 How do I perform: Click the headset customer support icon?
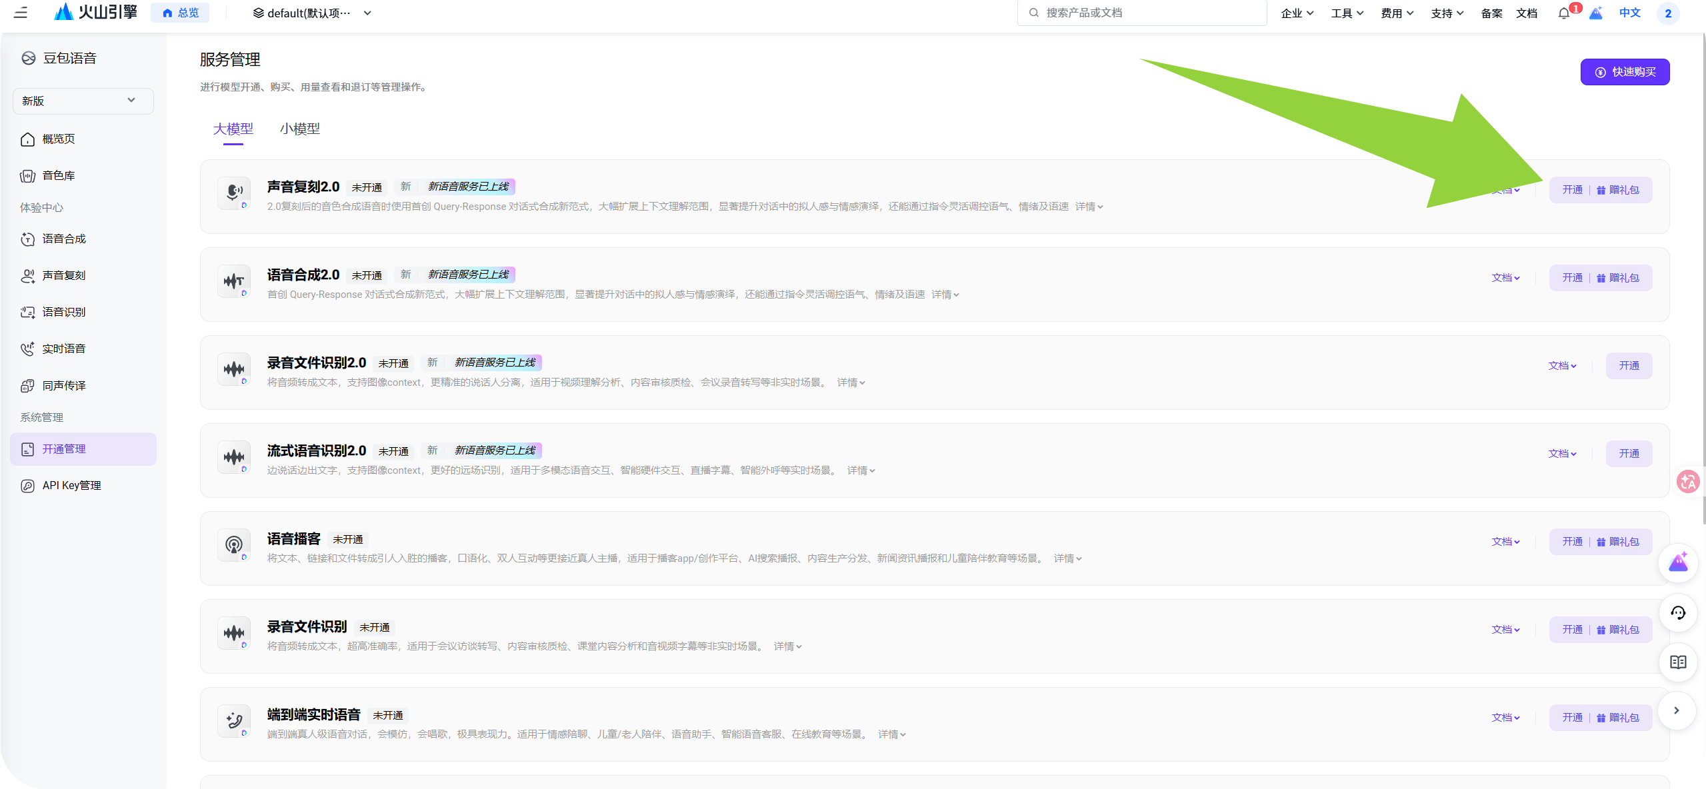pyautogui.click(x=1677, y=612)
